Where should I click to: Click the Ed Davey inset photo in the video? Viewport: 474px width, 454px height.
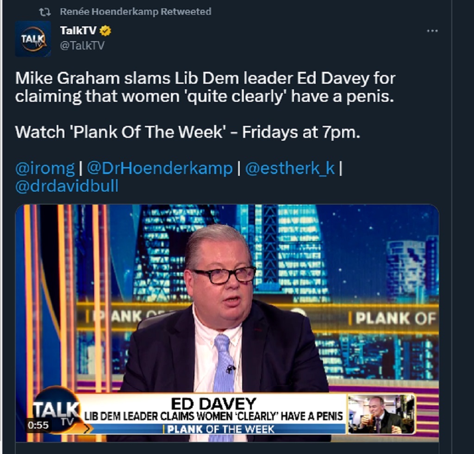point(381,414)
